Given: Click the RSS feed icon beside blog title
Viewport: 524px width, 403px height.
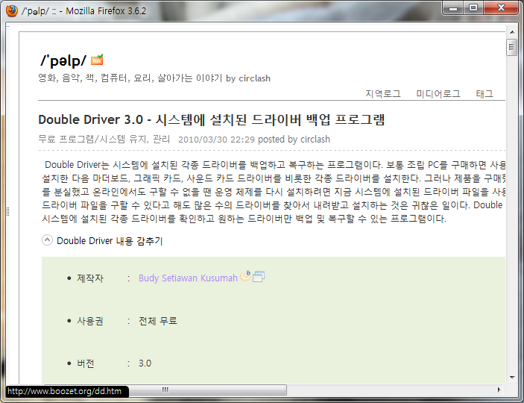Looking at the screenshot, I should 97,60.
